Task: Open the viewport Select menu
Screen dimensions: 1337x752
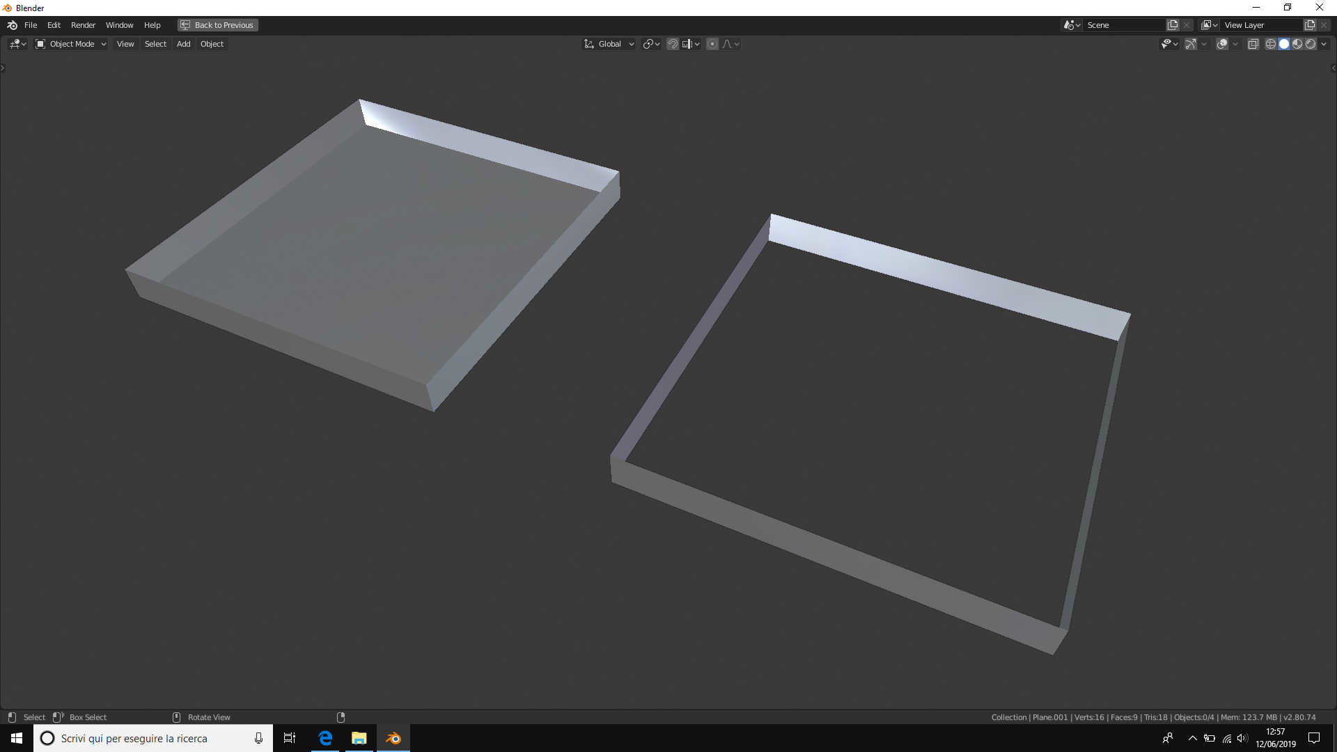Action: point(155,44)
